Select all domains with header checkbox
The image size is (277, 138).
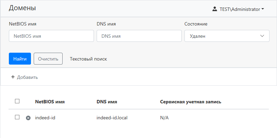(17, 101)
